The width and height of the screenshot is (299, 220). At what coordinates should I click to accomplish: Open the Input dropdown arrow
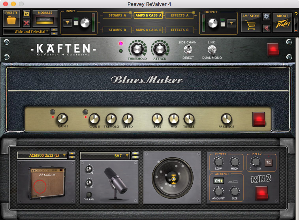(x=68, y=23)
